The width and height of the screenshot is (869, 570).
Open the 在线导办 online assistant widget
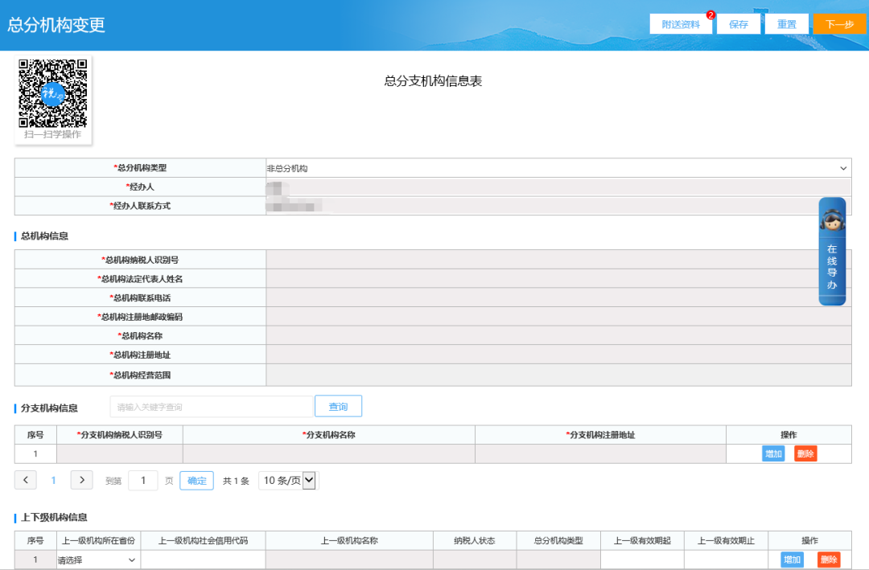click(832, 251)
